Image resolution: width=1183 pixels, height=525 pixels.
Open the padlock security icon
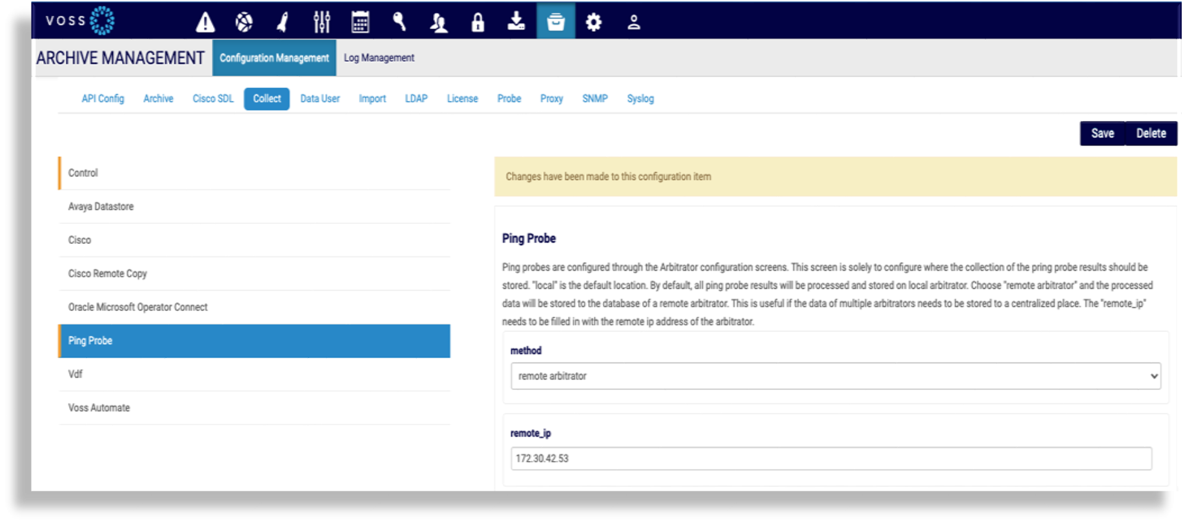478,23
